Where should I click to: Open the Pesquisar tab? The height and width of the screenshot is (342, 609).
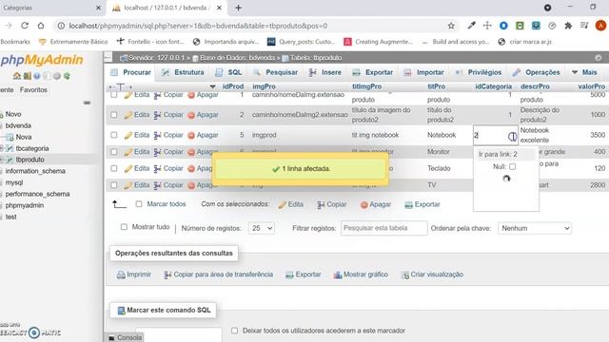275,72
